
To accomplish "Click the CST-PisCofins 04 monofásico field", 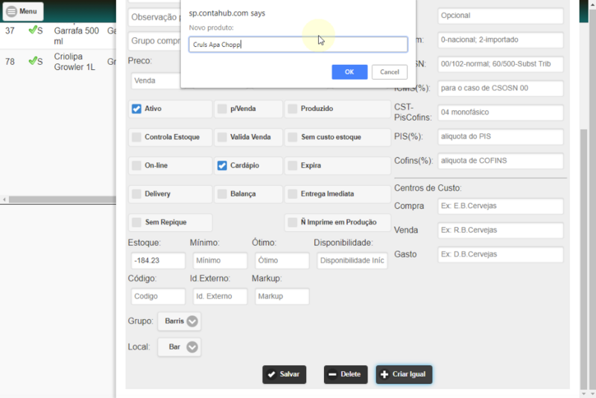I will click(500, 113).
